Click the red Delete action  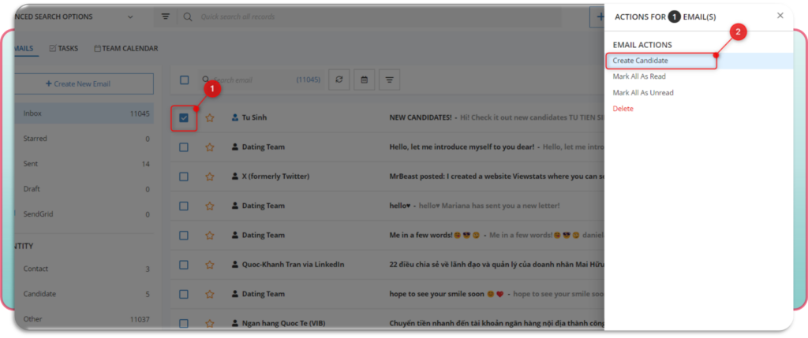(x=623, y=109)
